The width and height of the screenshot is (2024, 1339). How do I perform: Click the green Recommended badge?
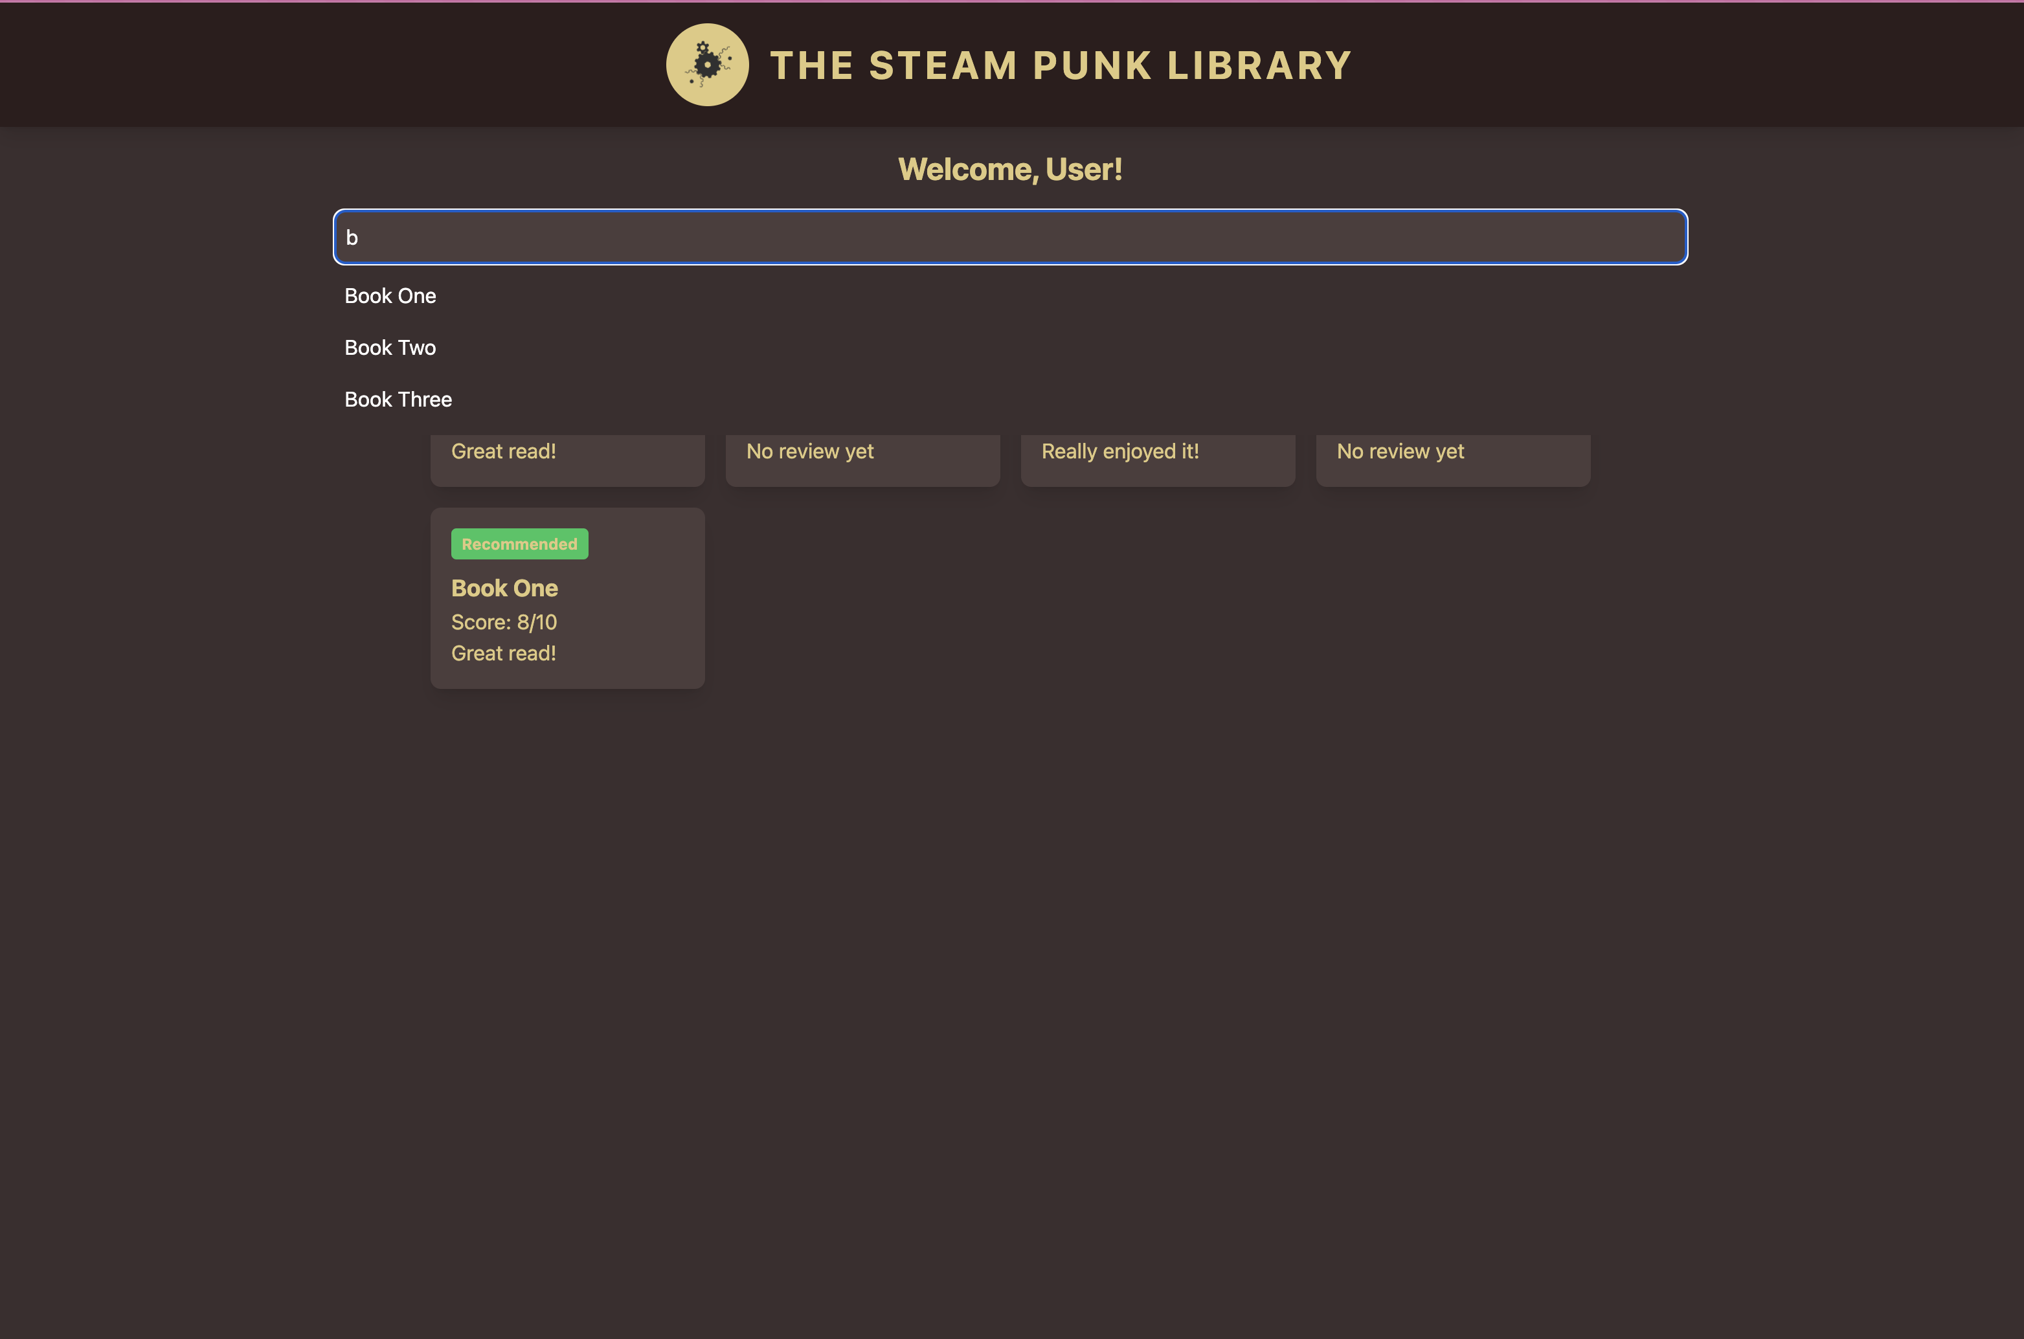[519, 544]
